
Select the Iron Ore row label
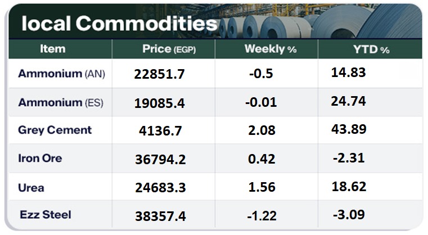click(x=40, y=159)
